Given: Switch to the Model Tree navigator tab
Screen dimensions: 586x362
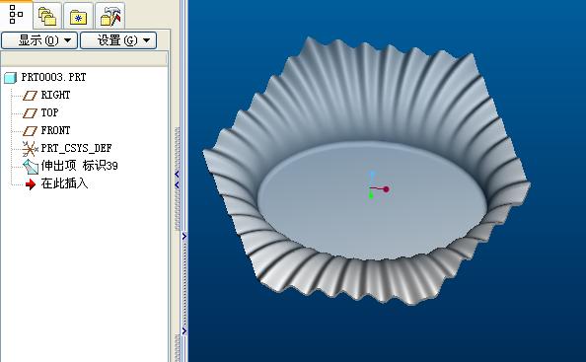Looking at the screenshot, I should coord(16,14).
